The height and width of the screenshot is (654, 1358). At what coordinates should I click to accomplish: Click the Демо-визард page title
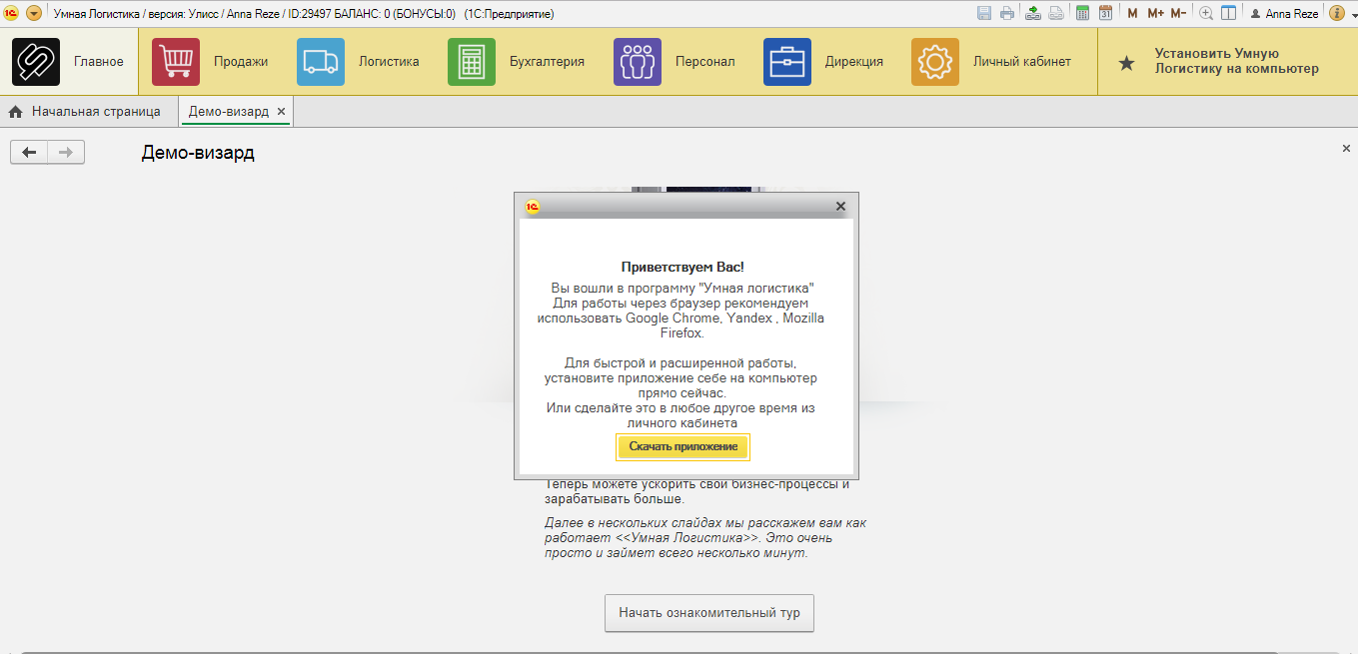tap(198, 153)
